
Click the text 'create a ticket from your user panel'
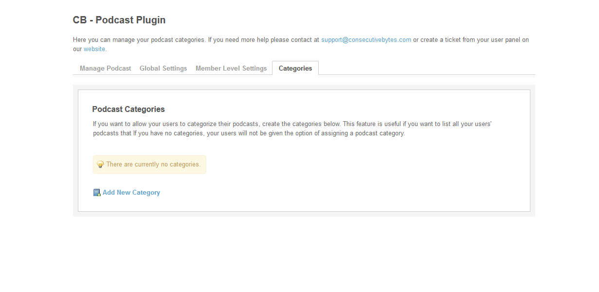pos(472,40)
